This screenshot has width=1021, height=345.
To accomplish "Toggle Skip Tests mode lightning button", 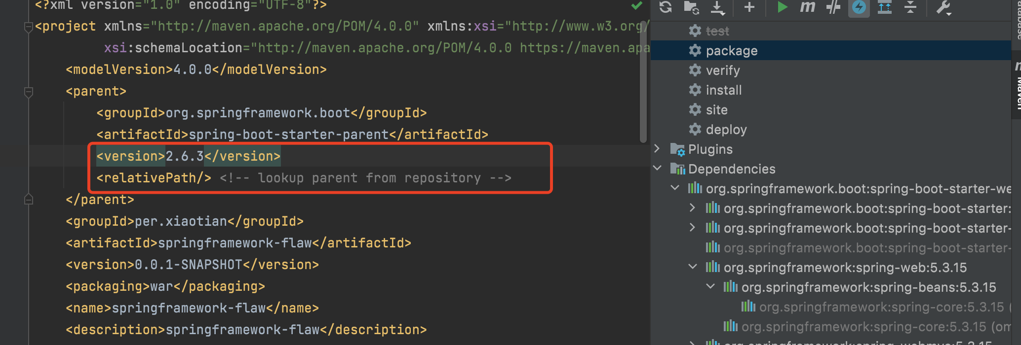I will [x=859, y=7].
